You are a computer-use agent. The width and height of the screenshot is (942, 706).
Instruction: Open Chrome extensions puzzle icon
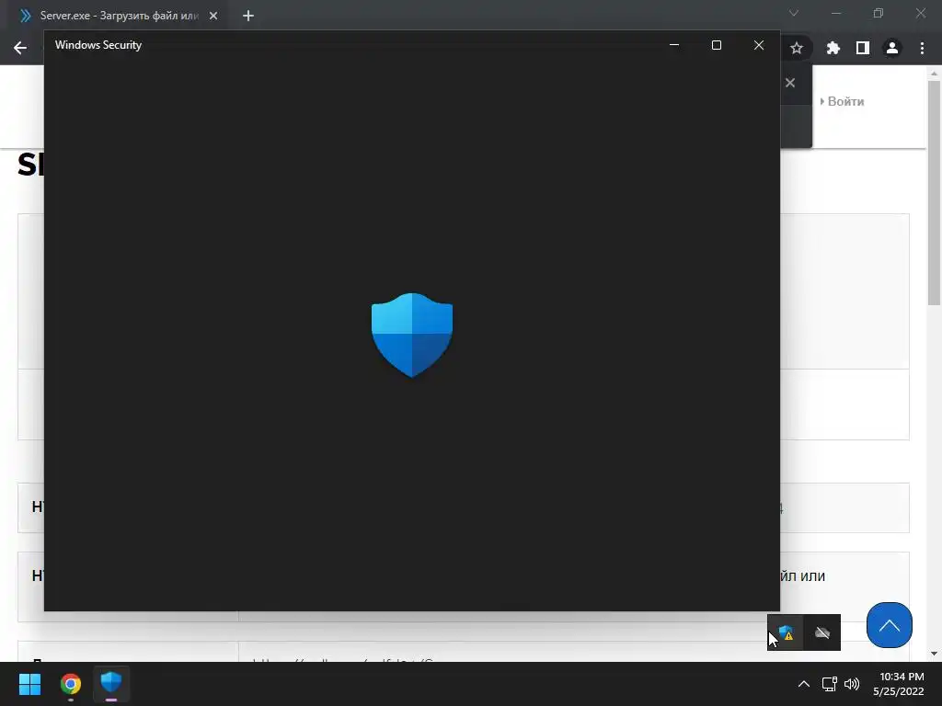coord(833,48)
